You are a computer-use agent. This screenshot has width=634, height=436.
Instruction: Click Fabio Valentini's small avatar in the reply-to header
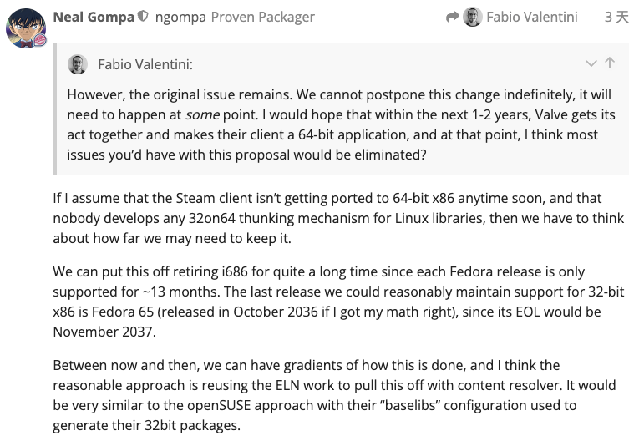click(x=473, y=17)
